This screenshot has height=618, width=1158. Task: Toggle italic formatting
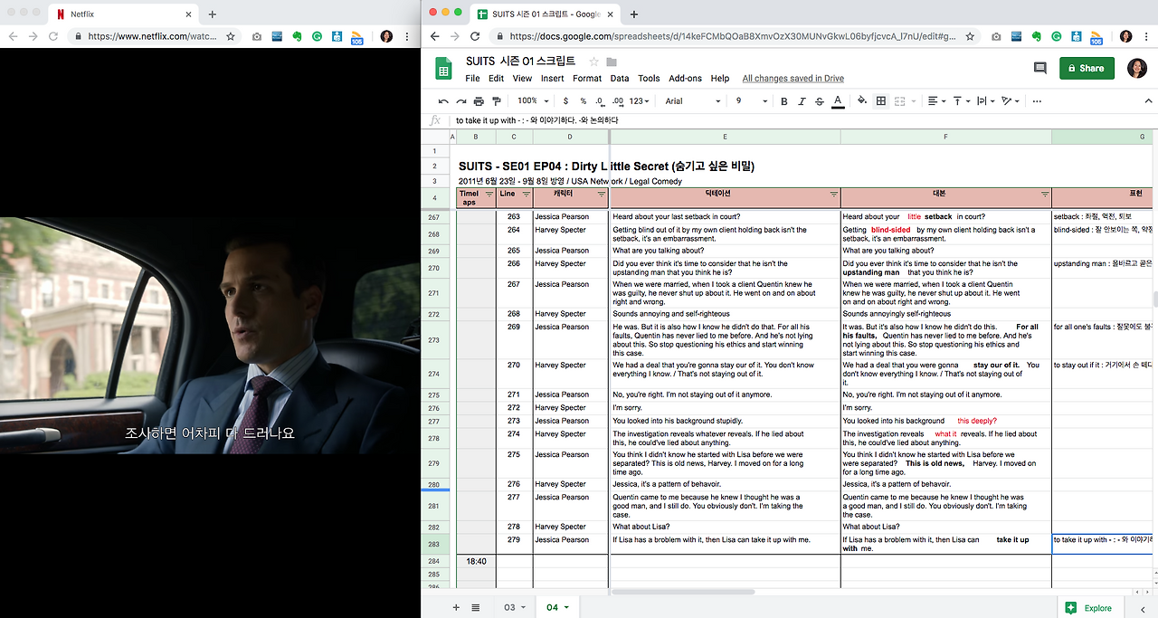coord(802,101)
